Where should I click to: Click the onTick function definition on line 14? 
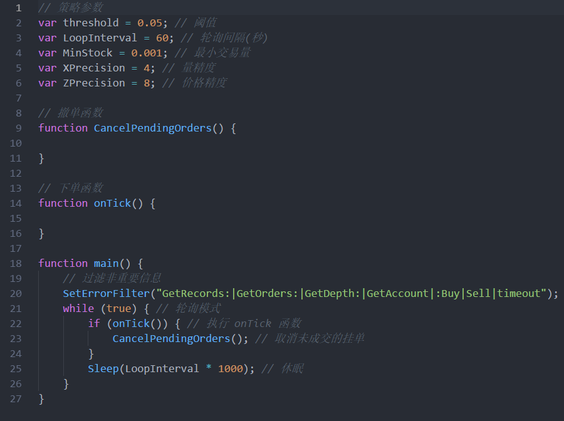coord(112,204)
